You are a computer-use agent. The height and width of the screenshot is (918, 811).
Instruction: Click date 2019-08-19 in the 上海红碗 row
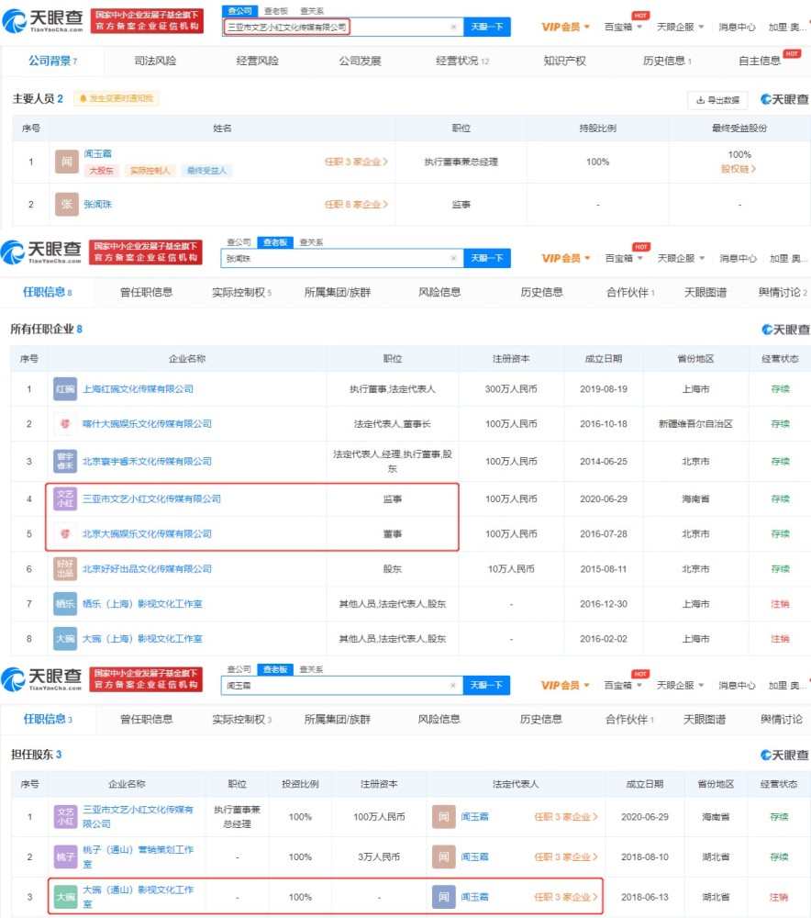coord(604,388)
